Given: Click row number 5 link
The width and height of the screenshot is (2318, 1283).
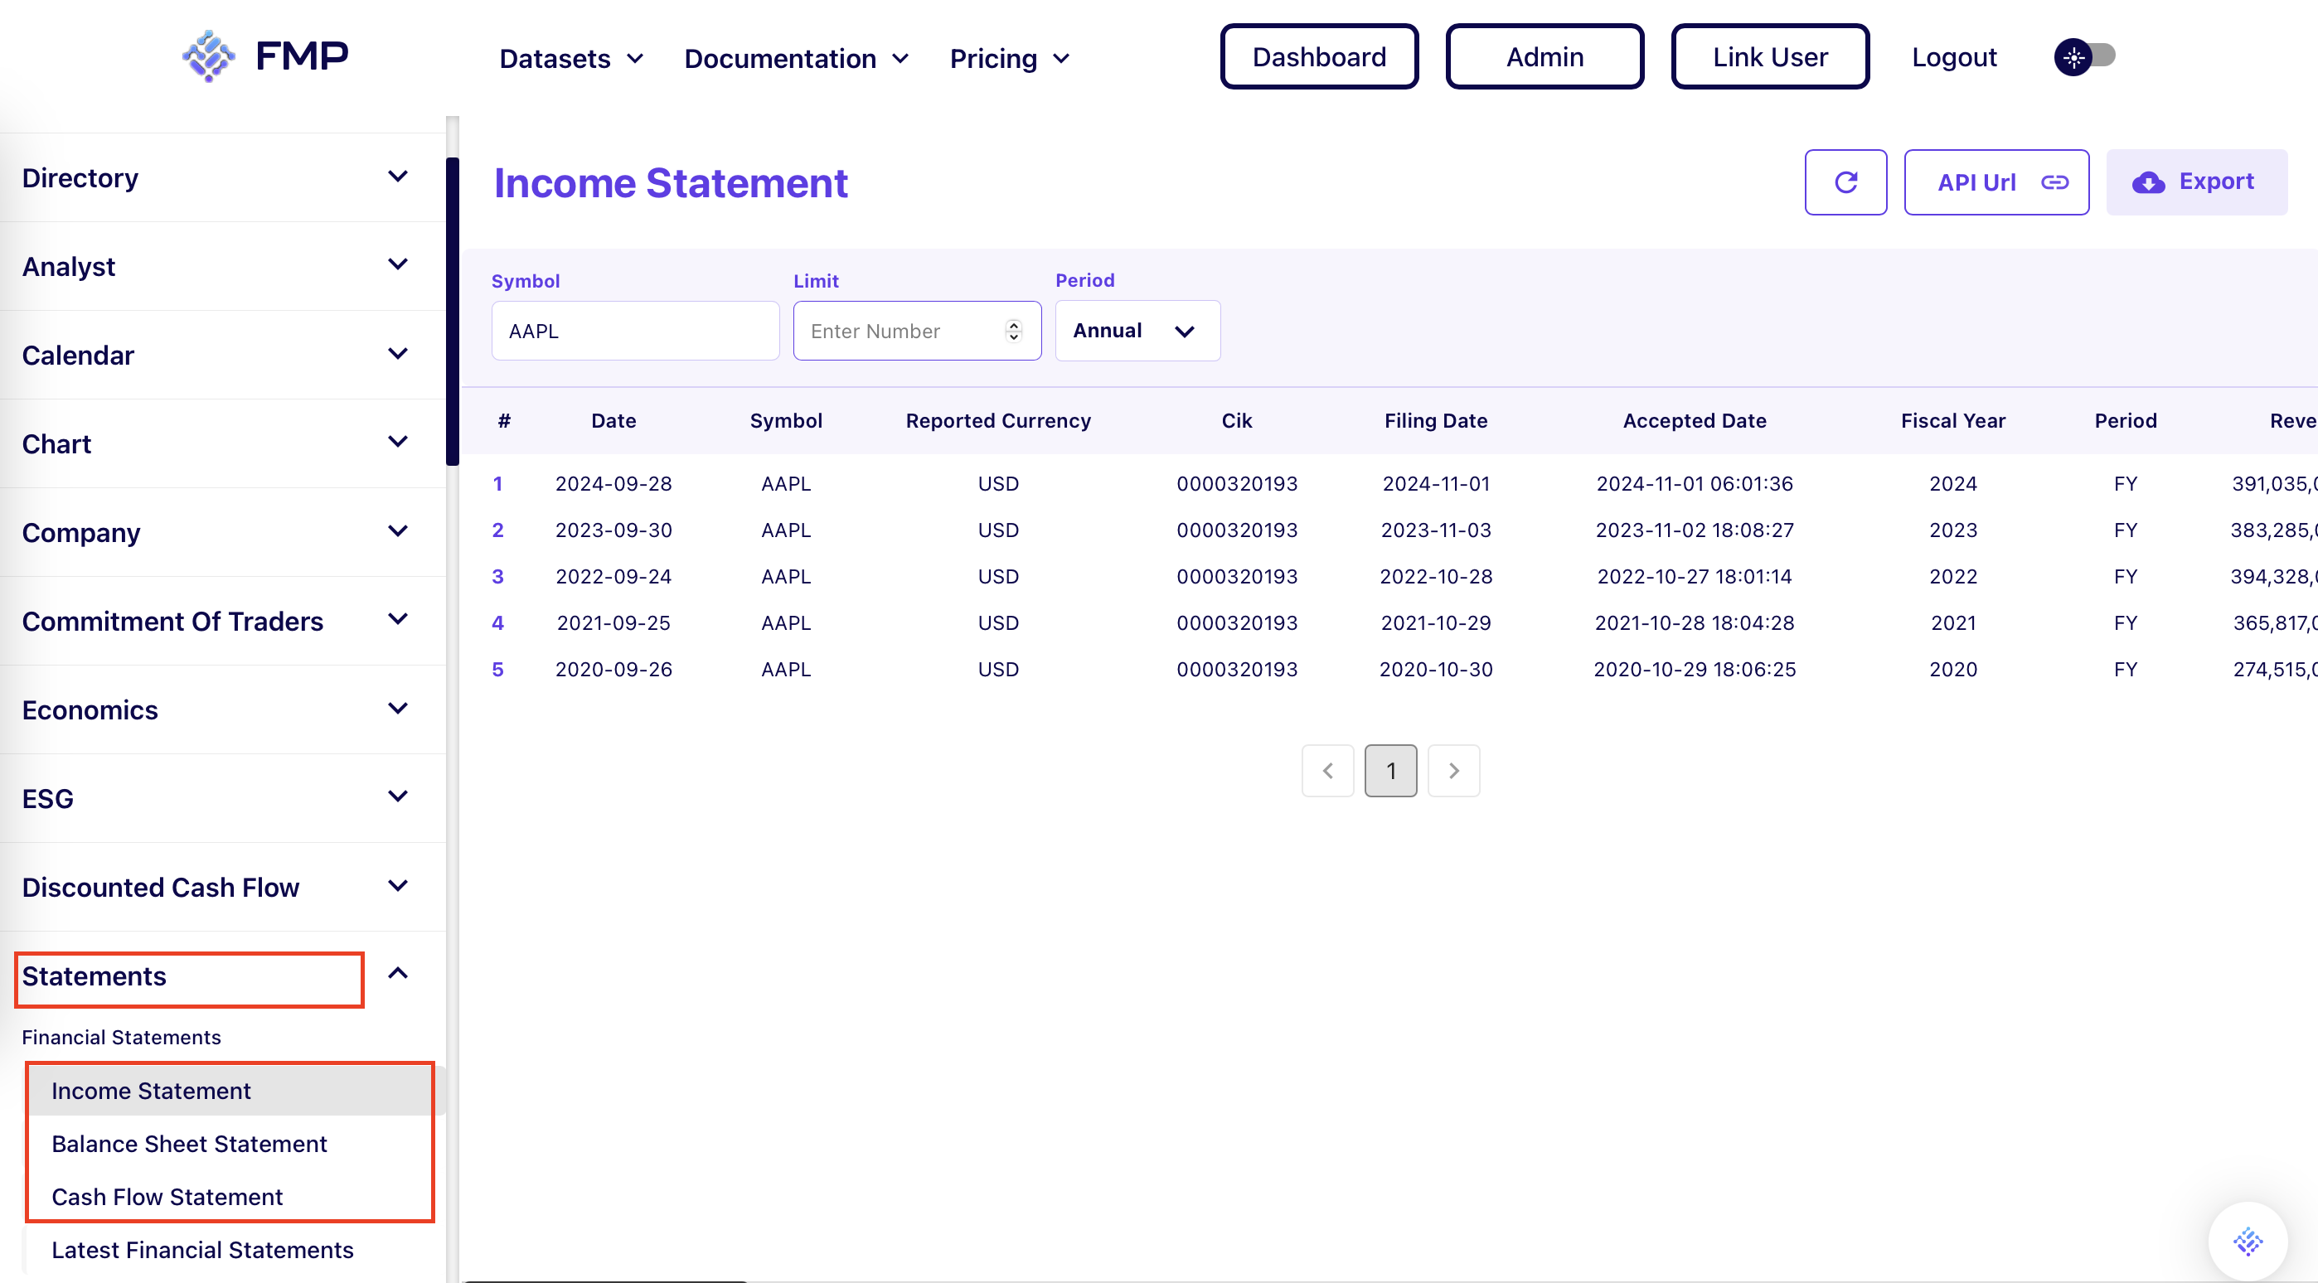Looking at the screenshot, I should click(x=497, y=670).
